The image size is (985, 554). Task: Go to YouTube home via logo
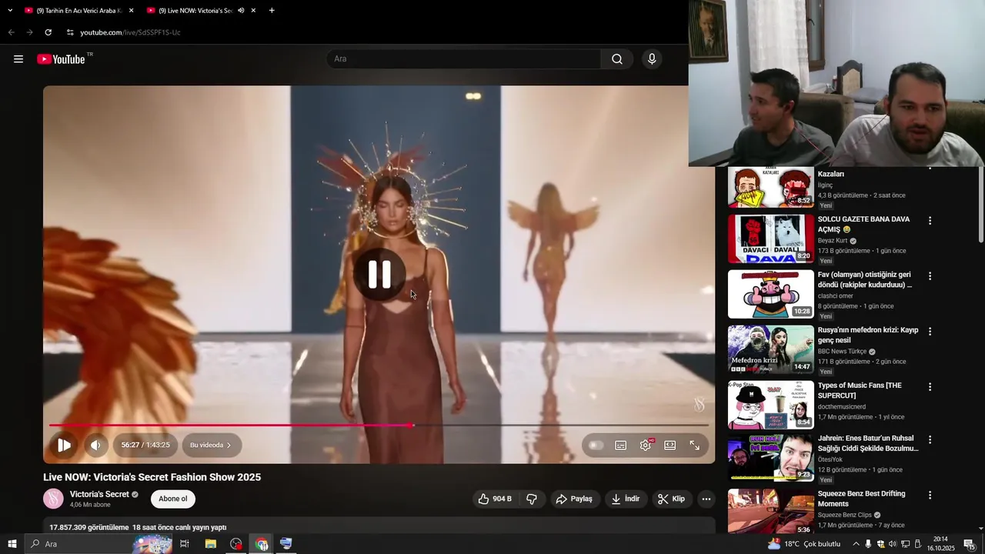61,59
